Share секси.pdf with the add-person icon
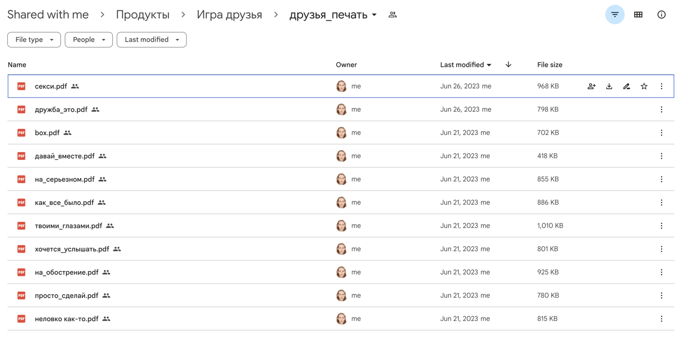Image resolution: width=681 pixels, height=342 pixels. pyautogui.click(x=591, y=86)
